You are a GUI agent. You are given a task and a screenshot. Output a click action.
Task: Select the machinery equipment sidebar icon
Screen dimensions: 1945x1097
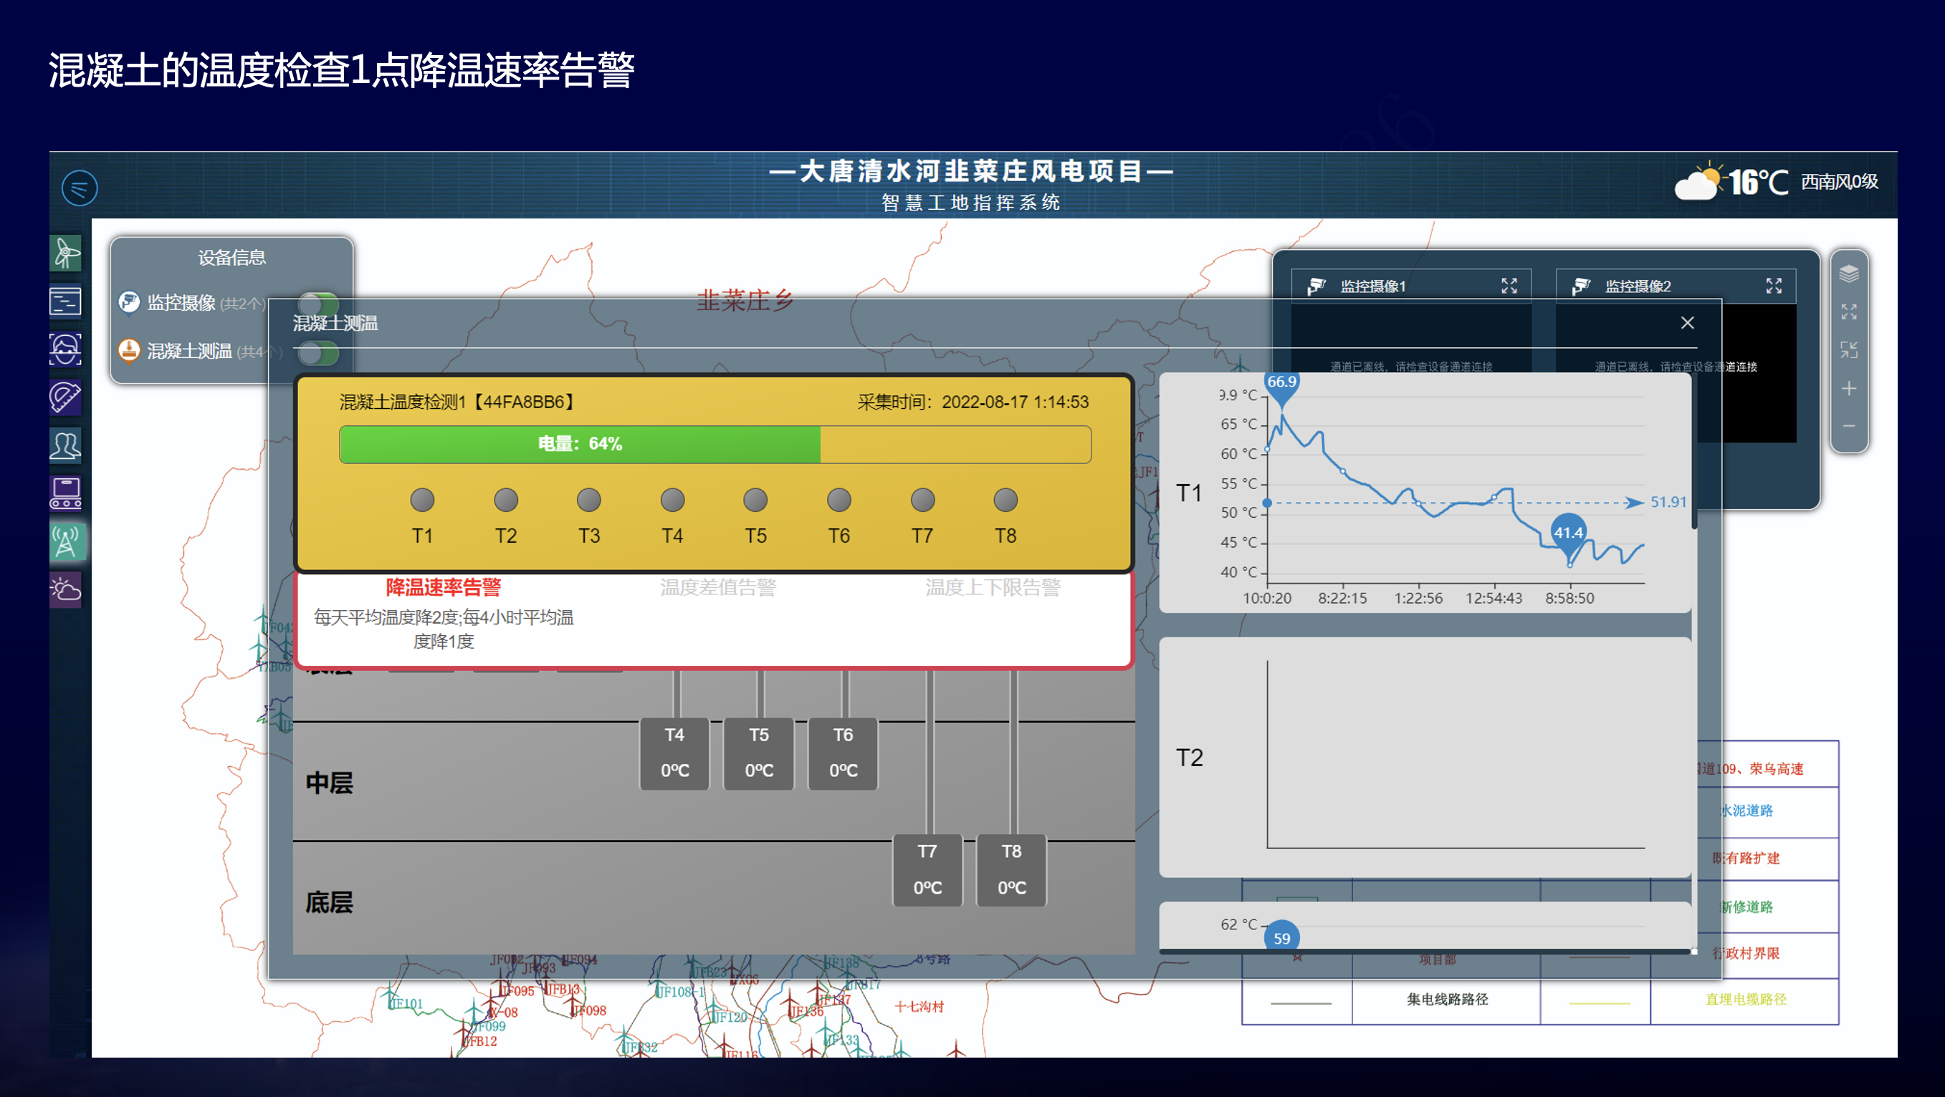(x=66, y=493)
